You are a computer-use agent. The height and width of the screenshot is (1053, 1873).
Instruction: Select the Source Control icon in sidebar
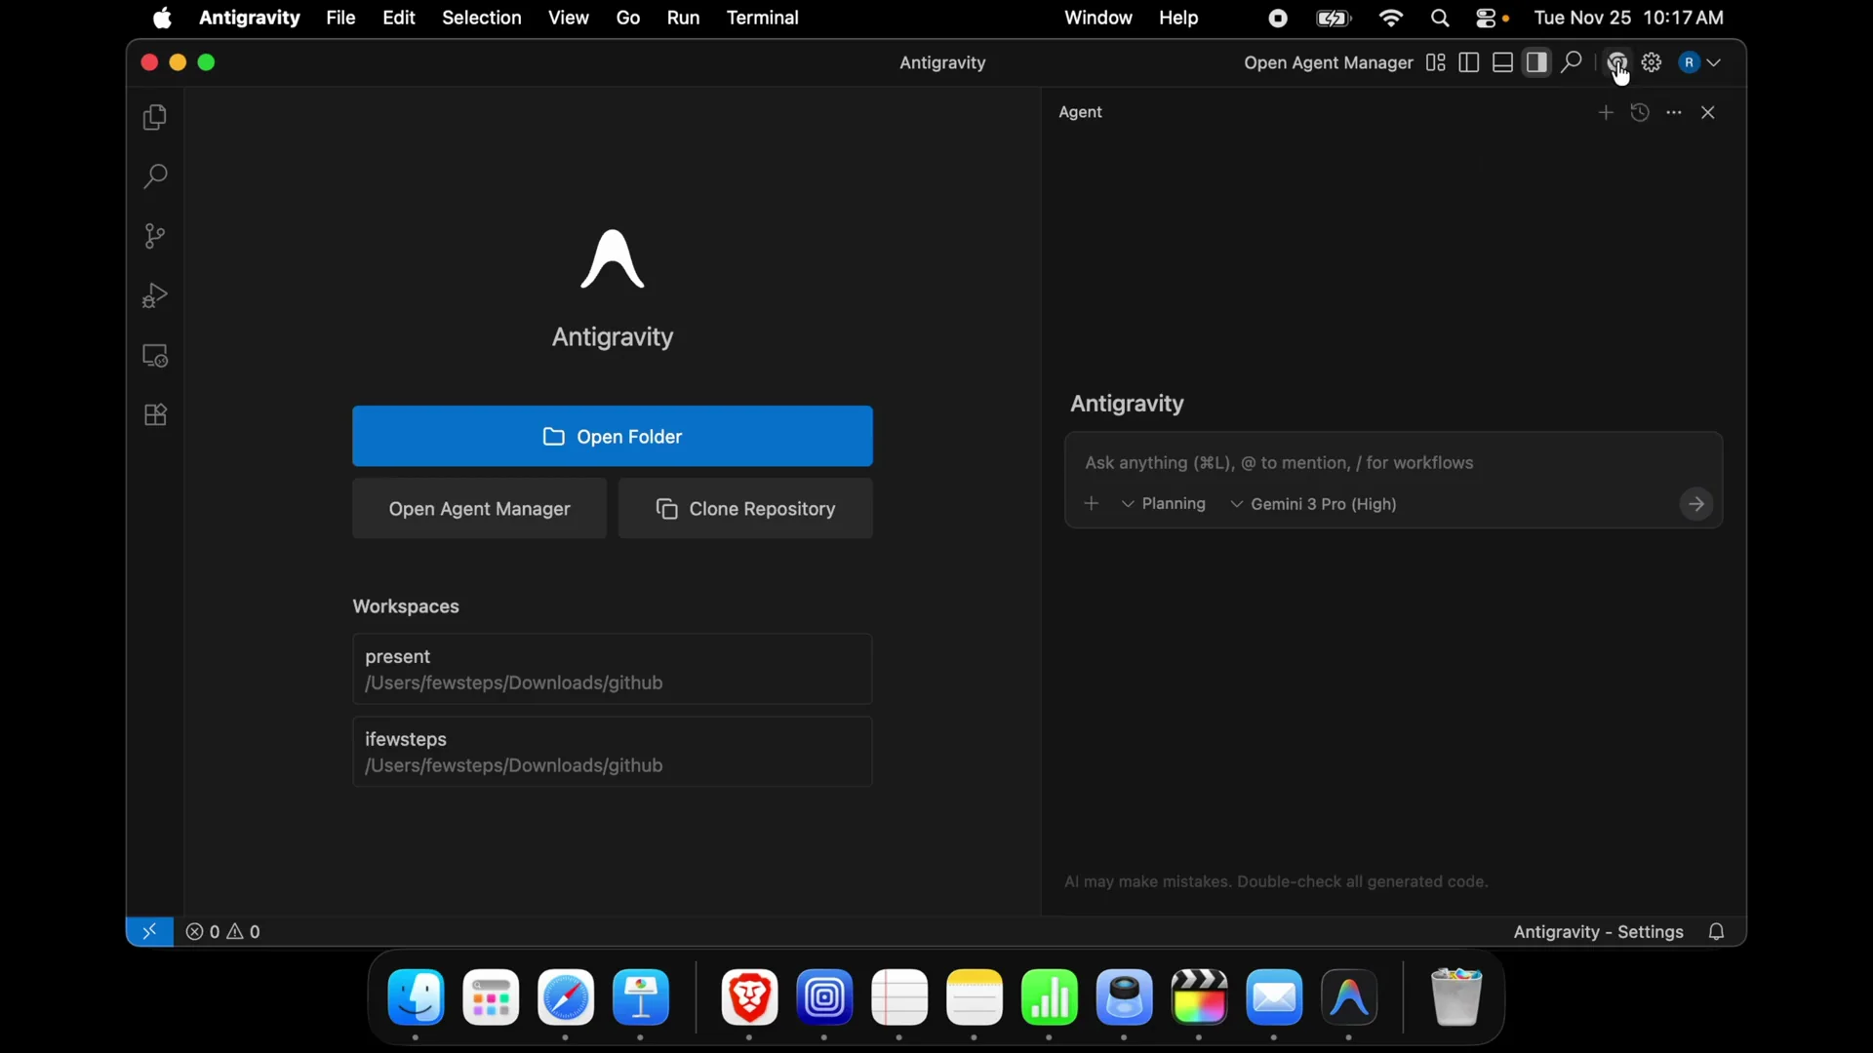154,236
